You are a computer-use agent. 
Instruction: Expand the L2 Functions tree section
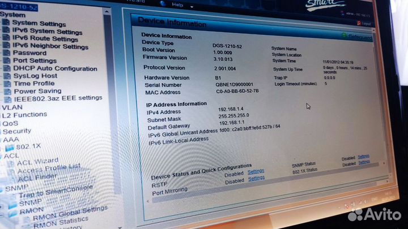[24, 115]
